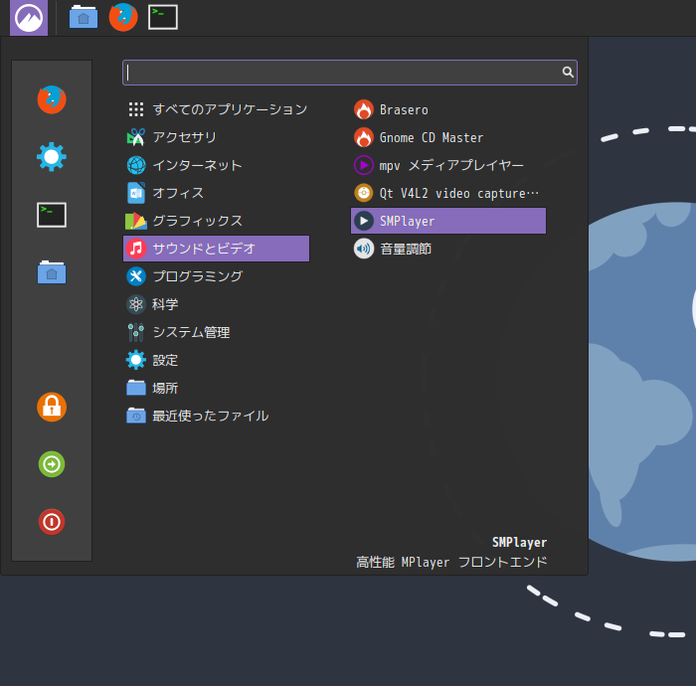The image size is (696, 686).
Task: Launch Gnome CD Master
Action: [448, 137]
